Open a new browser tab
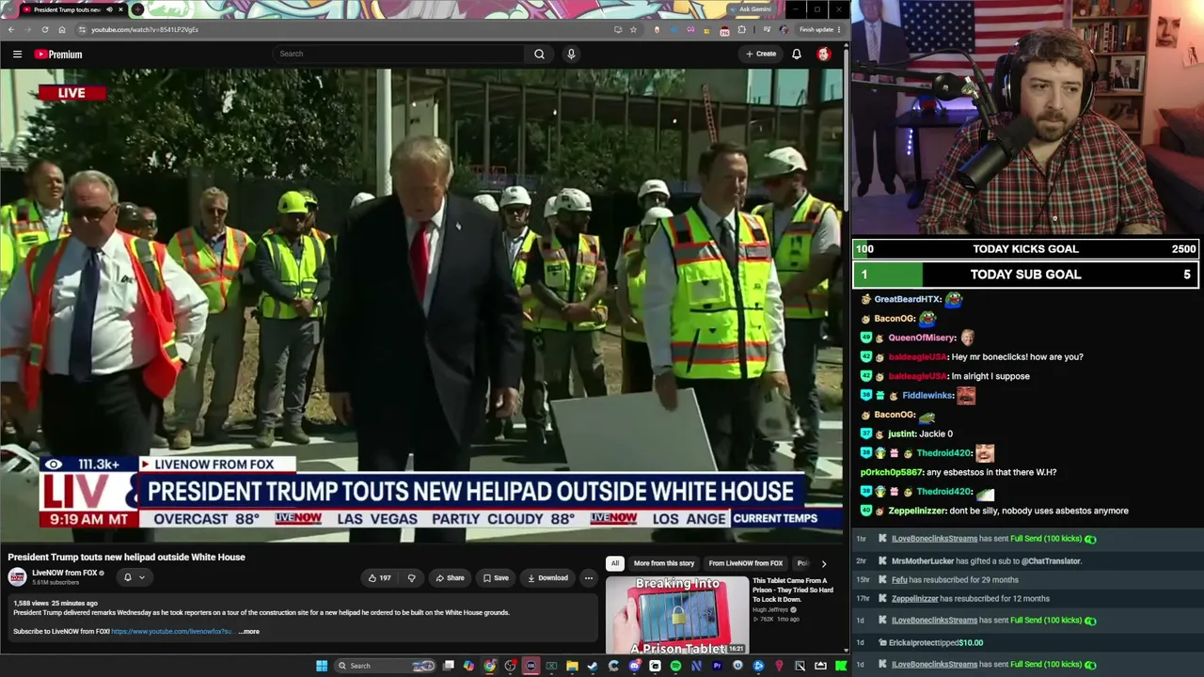1204x677 pixels. point(137,9)
